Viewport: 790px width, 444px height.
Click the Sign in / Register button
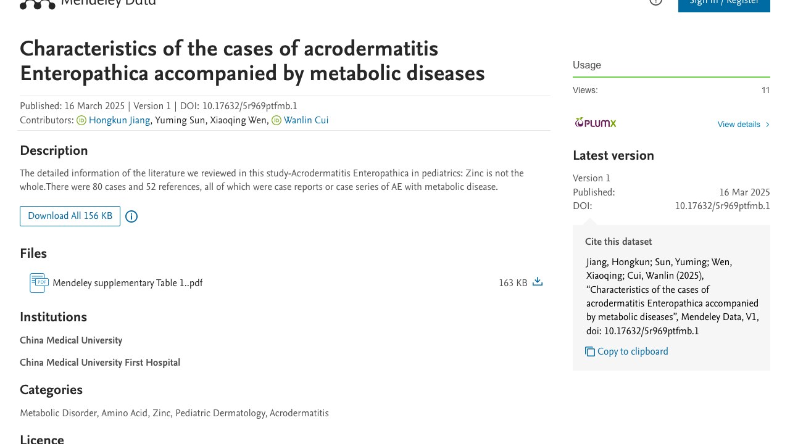pyautogui.click(x=724, y=3)
